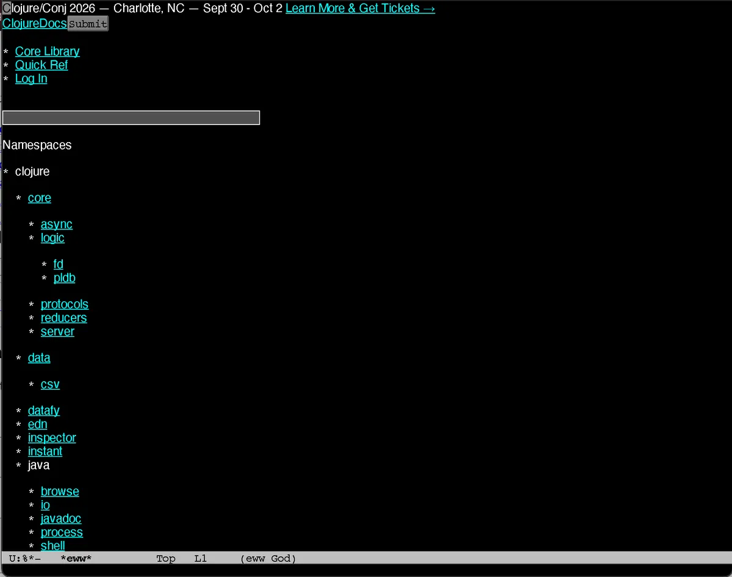The height and width of the screenshot is (577, 732).
Task: Open the edn namespace link
Action: tap(38, 425)
